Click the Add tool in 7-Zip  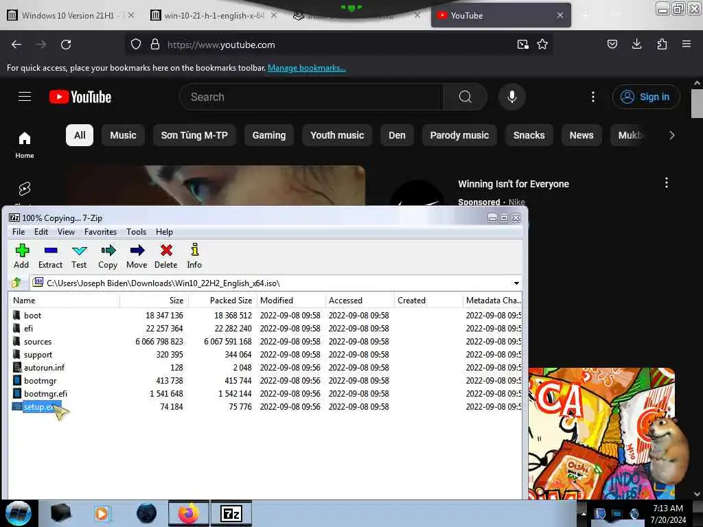click(x=21, y=257)
